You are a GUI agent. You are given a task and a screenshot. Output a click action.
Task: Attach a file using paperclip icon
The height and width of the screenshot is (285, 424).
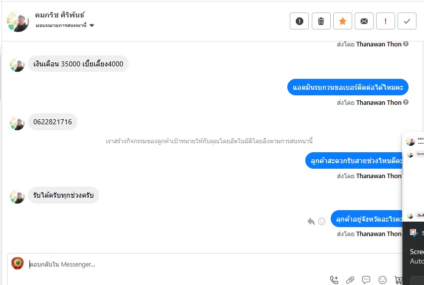pyautogui.click(x=350, y=280)
